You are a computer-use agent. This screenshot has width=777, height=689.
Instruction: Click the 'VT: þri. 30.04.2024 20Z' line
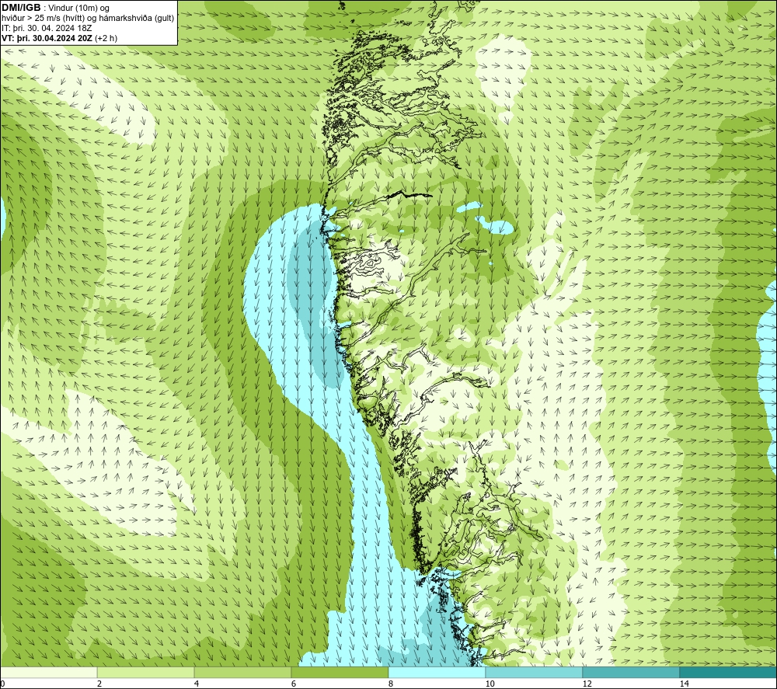tap(47, 38)
